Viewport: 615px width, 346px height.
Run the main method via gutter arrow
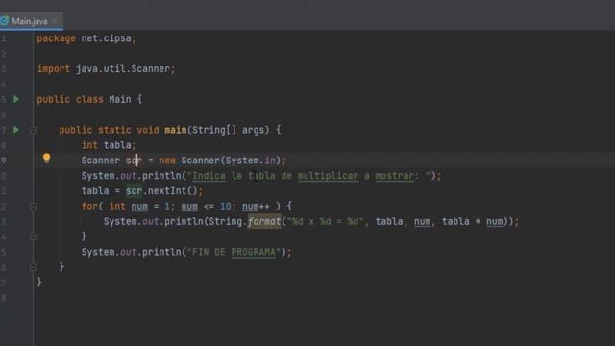(16, 130)
